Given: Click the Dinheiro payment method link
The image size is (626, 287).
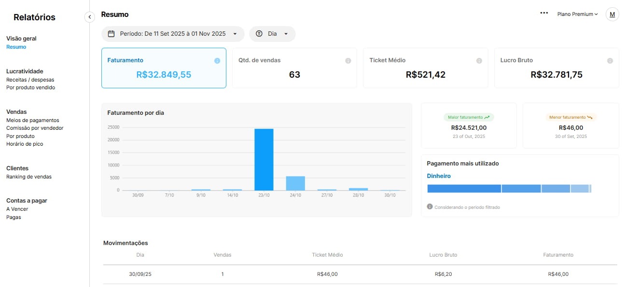Looking at the screenshot, I should [x=438, y=176].
